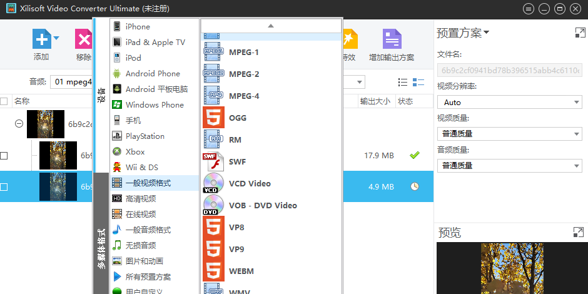
Task: Open the 视频分辨率 Auto dropdown
Action: pyautogui.click(x=510, y=102)
